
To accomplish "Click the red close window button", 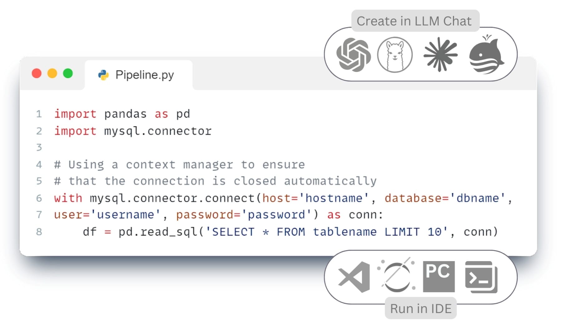I will [37, 73].
